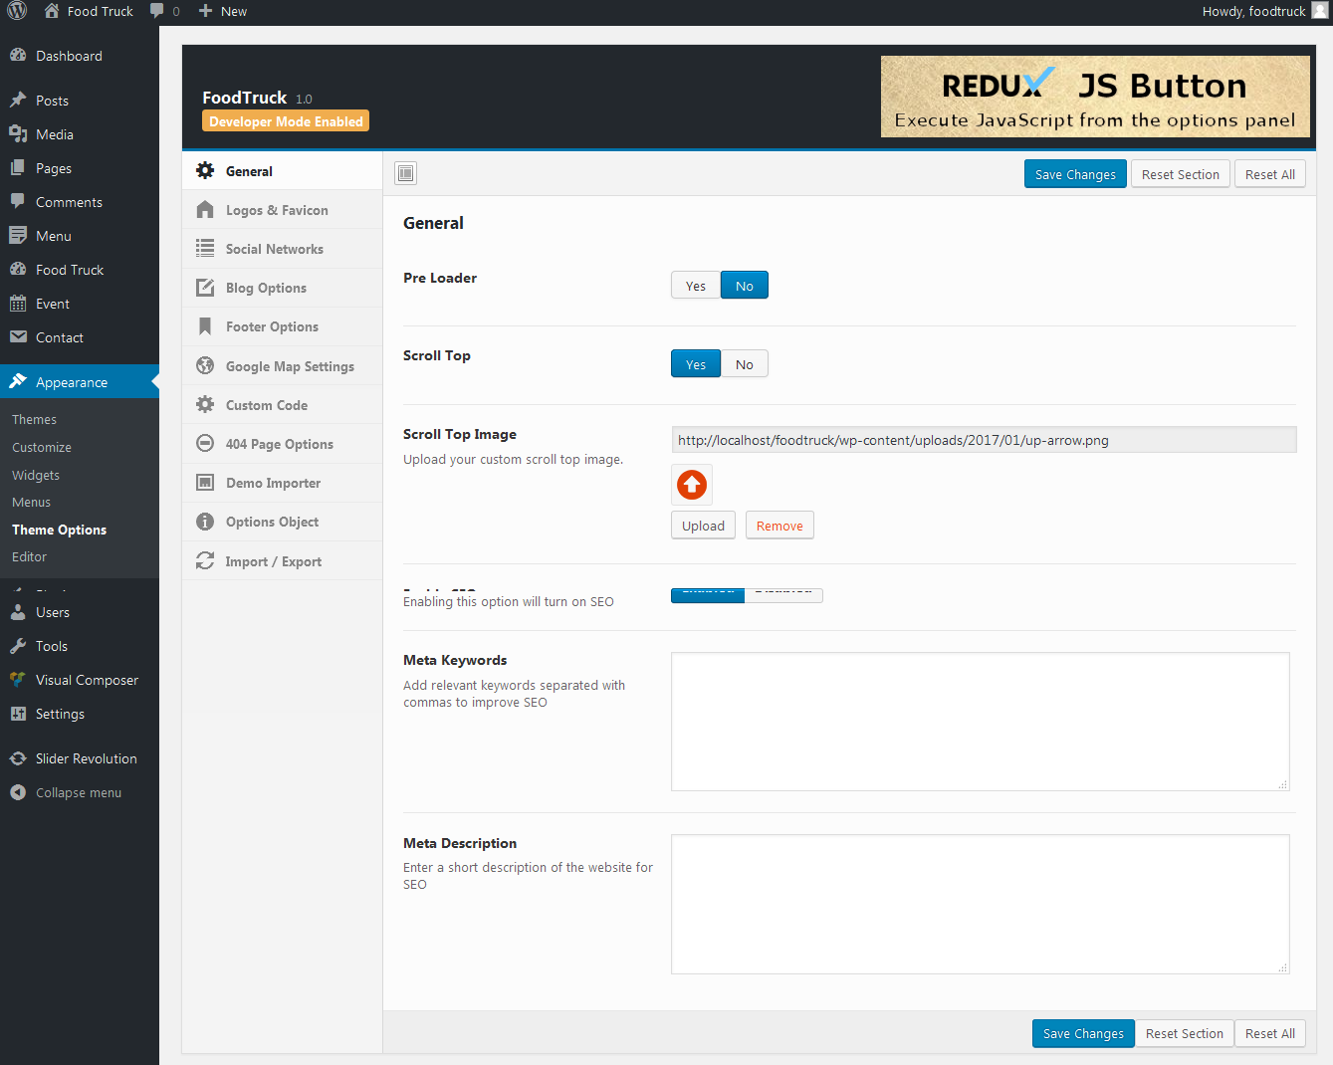Open the Themes submenu link

pyautogui.click(x=34, y=420)
